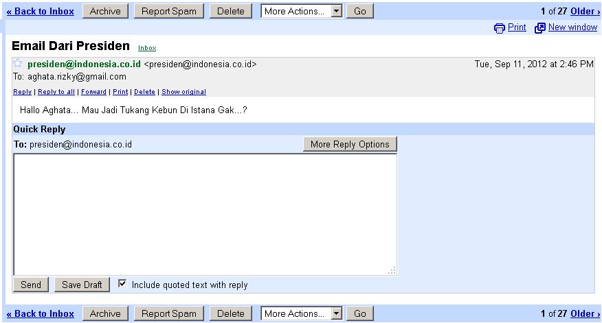Go back to Inbox via top link

[x=41, y=11]
